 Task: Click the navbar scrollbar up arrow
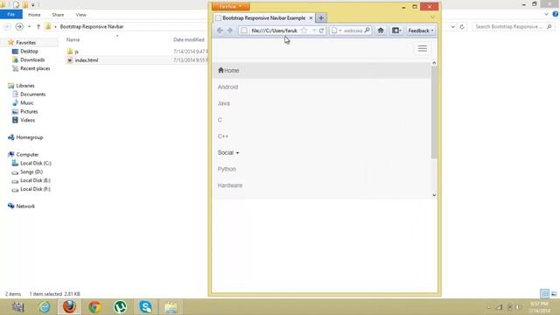434,63
